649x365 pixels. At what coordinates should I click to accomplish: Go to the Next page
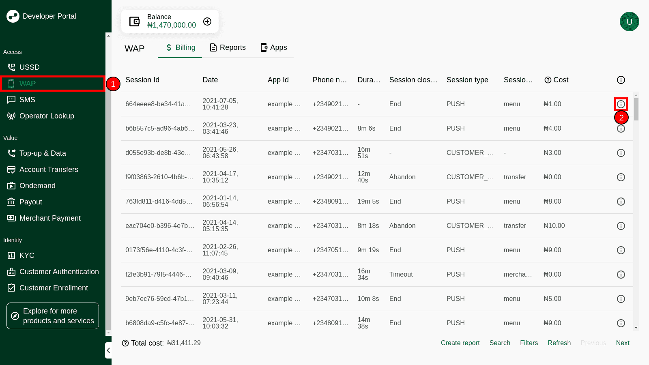[622, 343]
